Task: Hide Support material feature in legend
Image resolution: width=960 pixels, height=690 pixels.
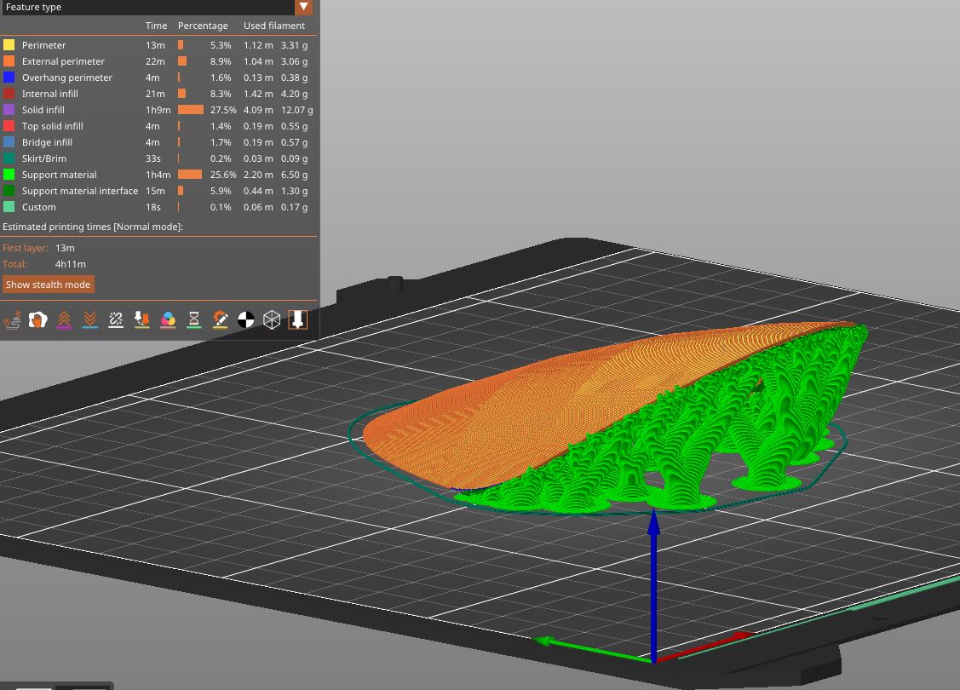Action: [59, 175]
